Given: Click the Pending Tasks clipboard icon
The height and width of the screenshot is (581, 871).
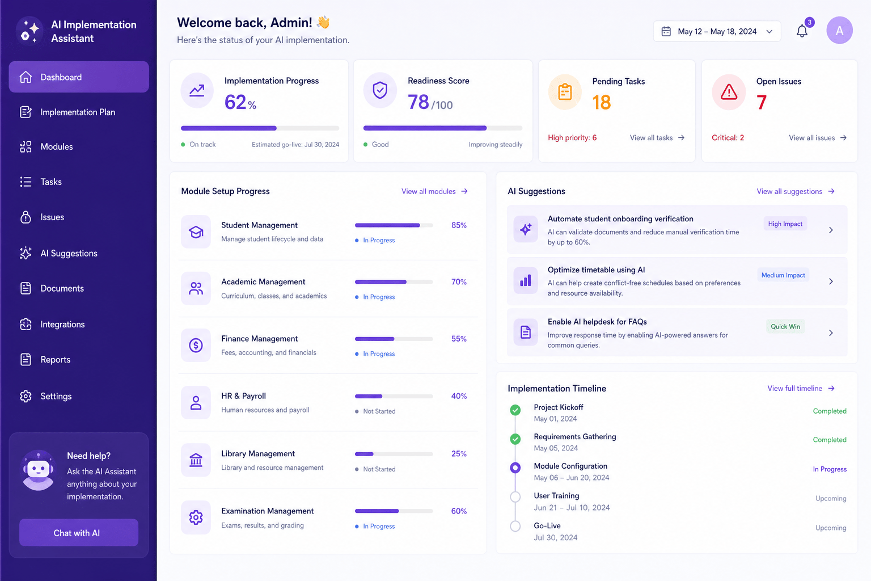Looking at the screenshot, I should [x=565, y=92].
